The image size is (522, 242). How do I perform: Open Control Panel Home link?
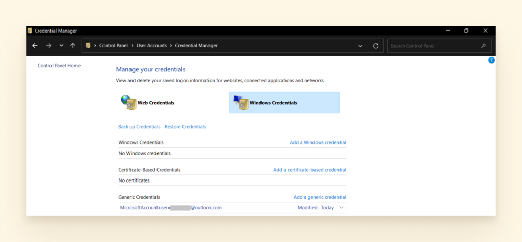(59, 66)
